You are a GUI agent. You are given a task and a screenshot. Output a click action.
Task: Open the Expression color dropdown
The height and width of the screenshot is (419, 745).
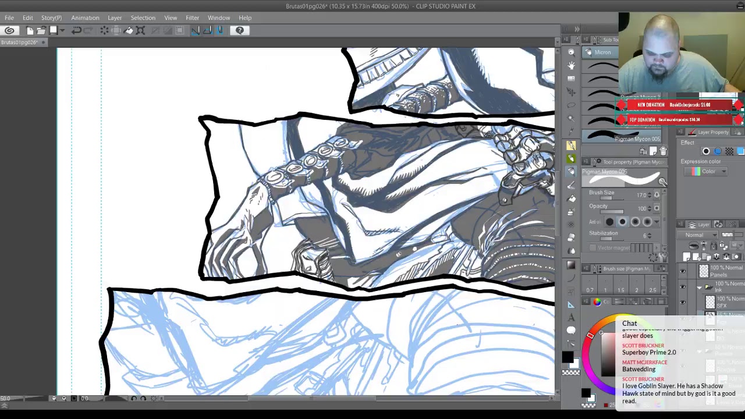coord(708,172)
